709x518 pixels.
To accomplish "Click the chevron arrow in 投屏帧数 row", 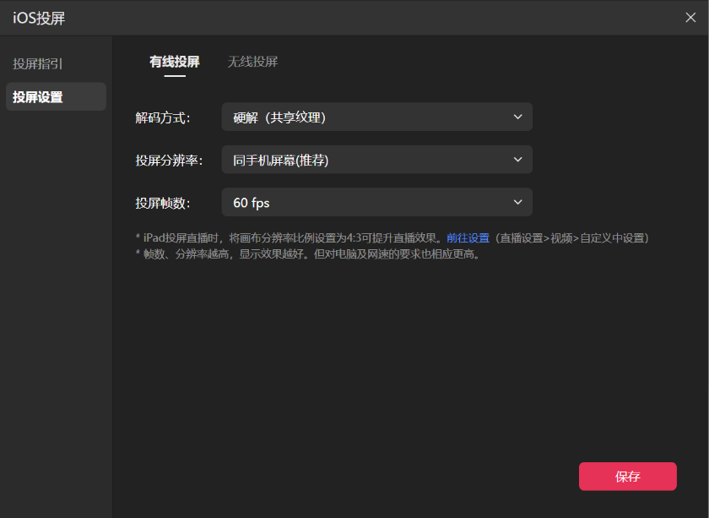I will [518, 203].
